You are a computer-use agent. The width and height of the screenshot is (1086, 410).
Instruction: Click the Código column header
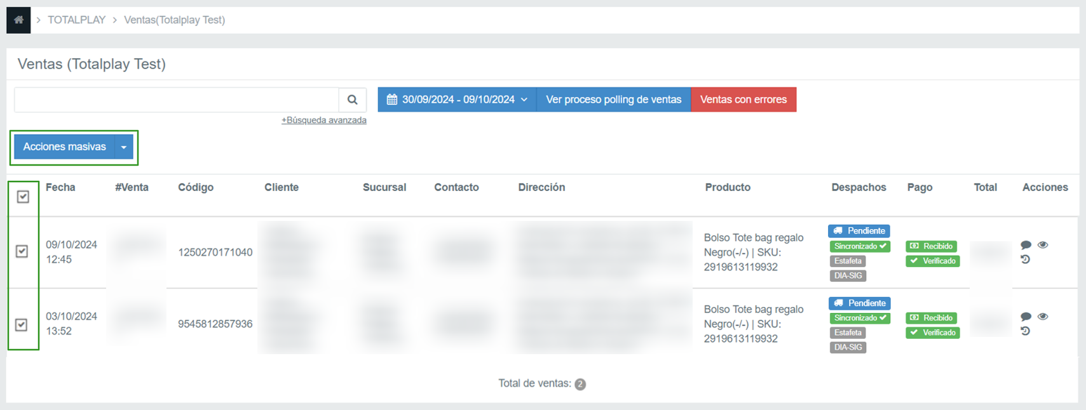pos(196,187)
